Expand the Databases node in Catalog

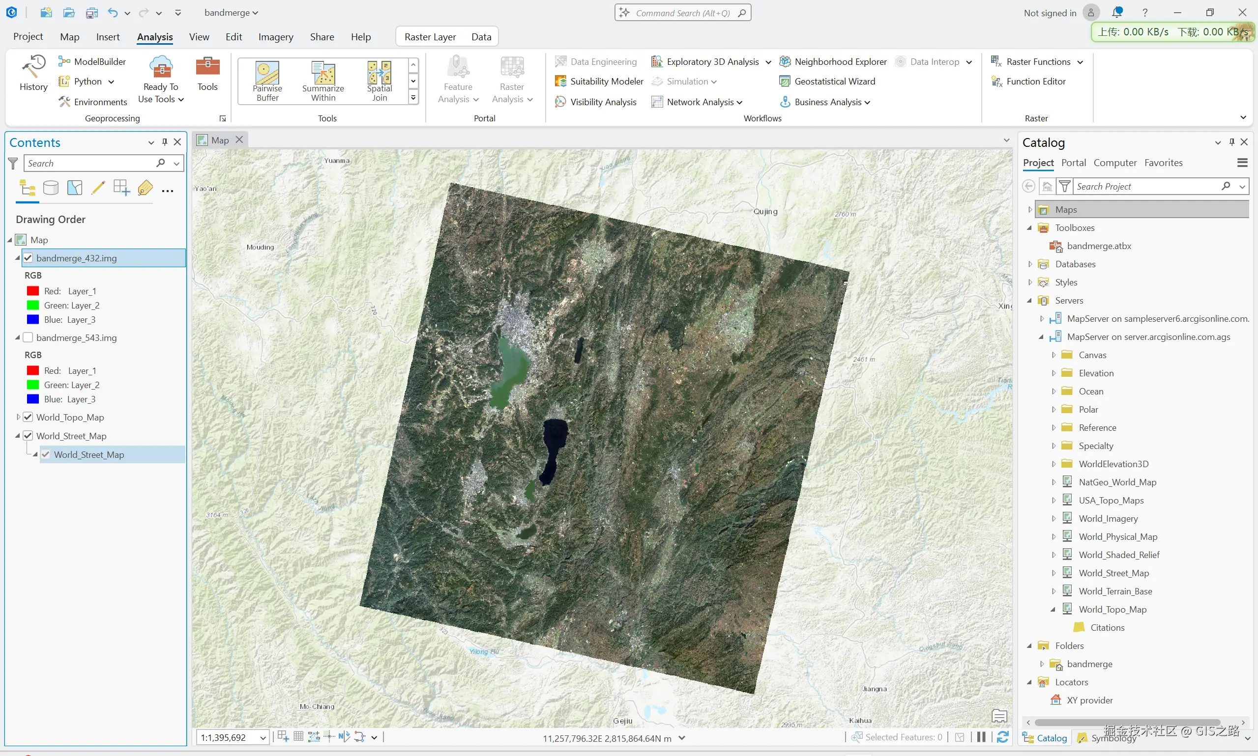(1029, 264)
